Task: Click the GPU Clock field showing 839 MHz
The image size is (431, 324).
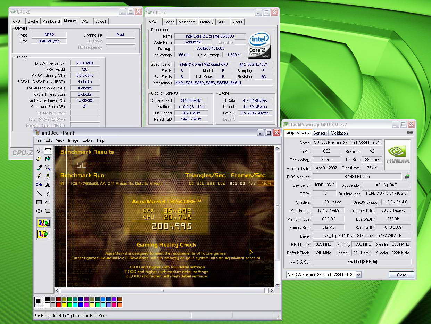Action: click(x=323, y=244)
